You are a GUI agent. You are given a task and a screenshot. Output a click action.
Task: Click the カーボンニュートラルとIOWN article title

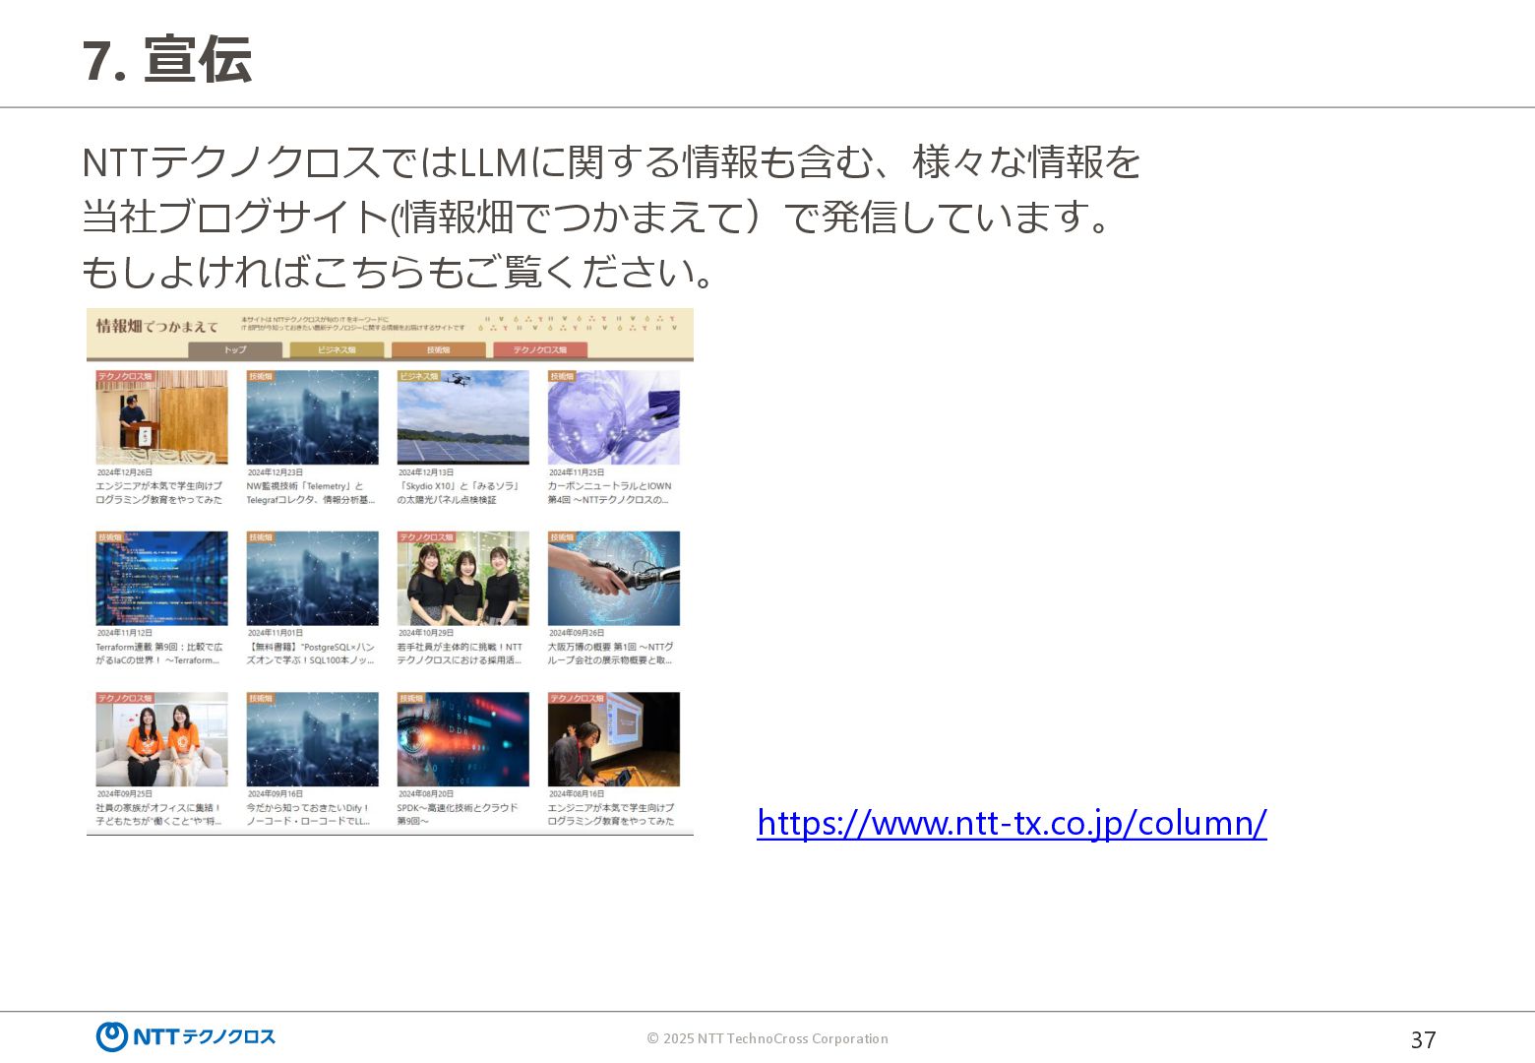tap(609, 493)
